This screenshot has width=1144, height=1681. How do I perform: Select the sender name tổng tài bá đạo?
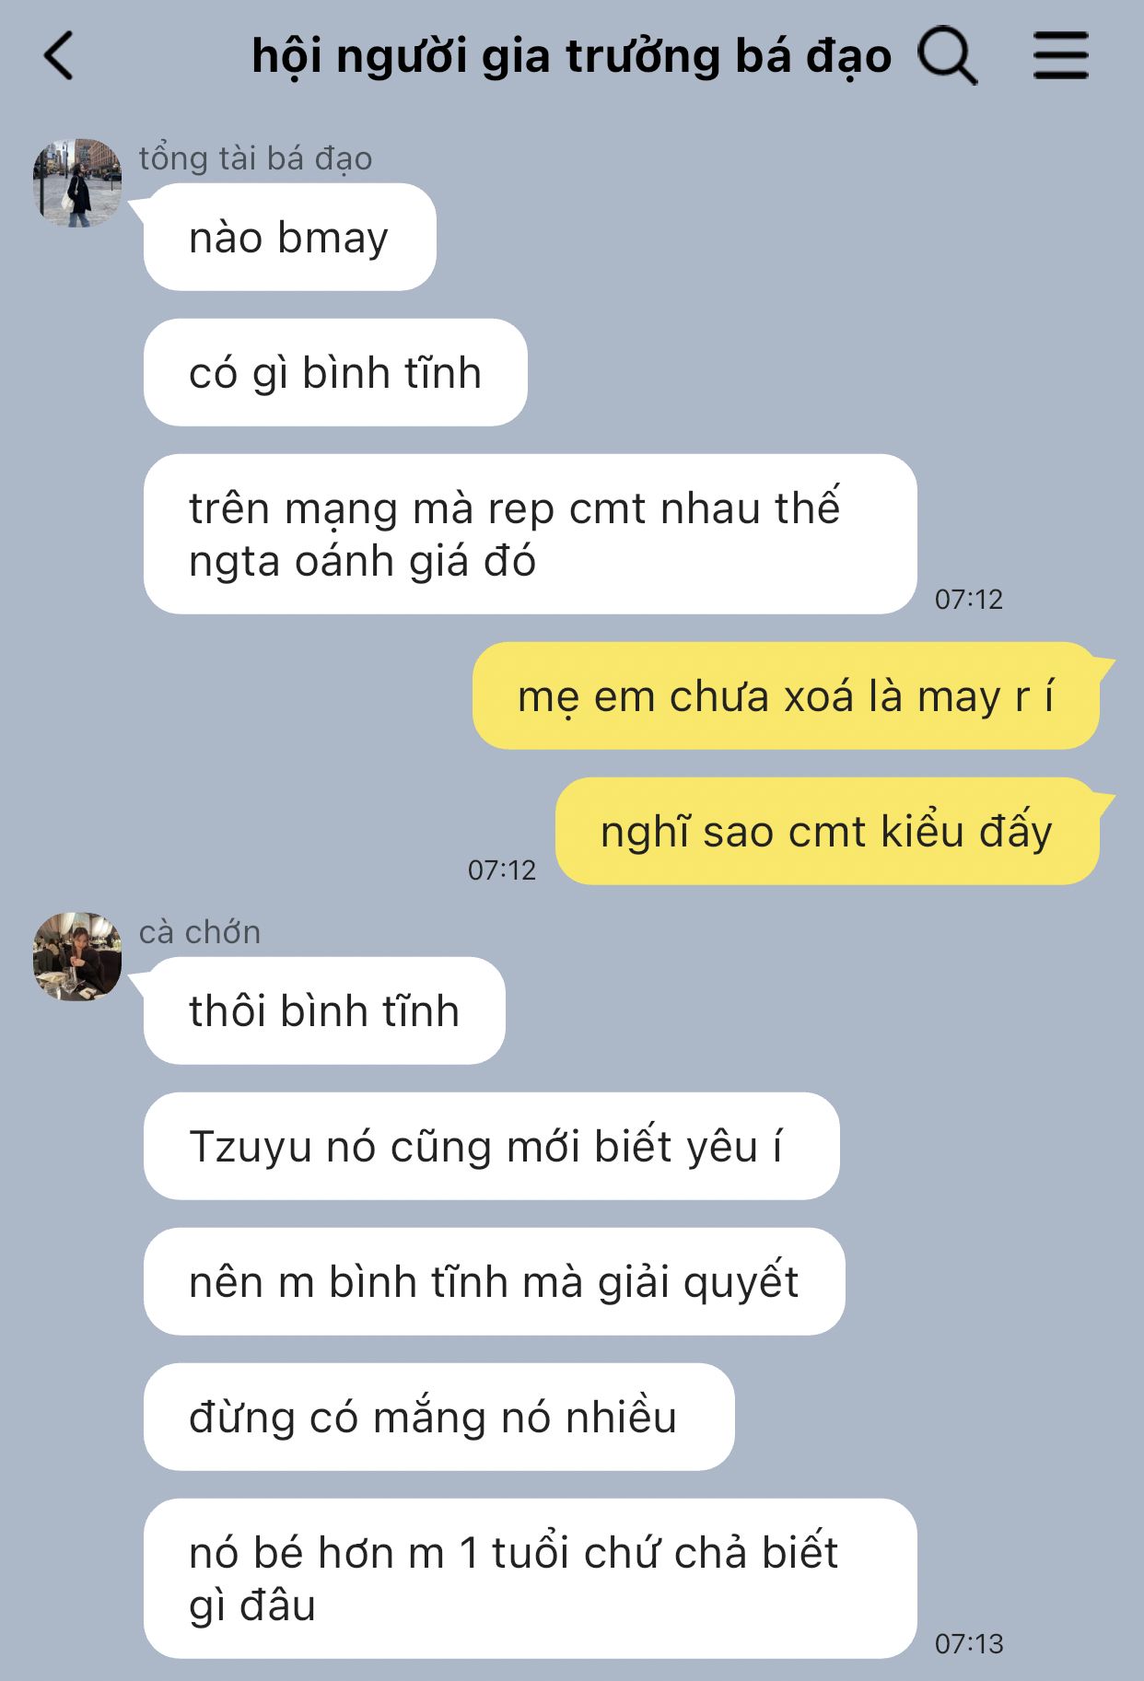[255, 158]
